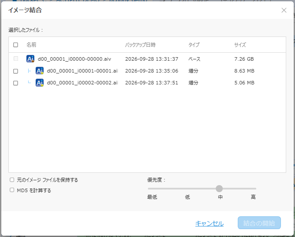
Task: Click the 中 priority label
Action: click(x=220, y=197)
